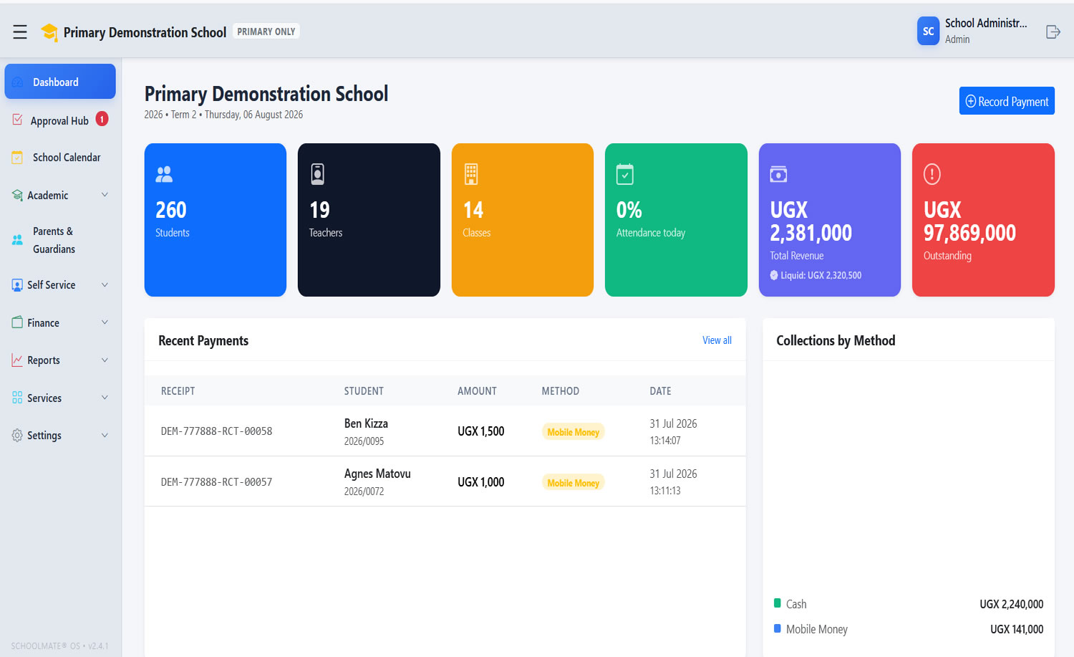Screen dimensions: 1074x657
Task: Expand the Self Service menu chevron
Action: pos(105,285)
